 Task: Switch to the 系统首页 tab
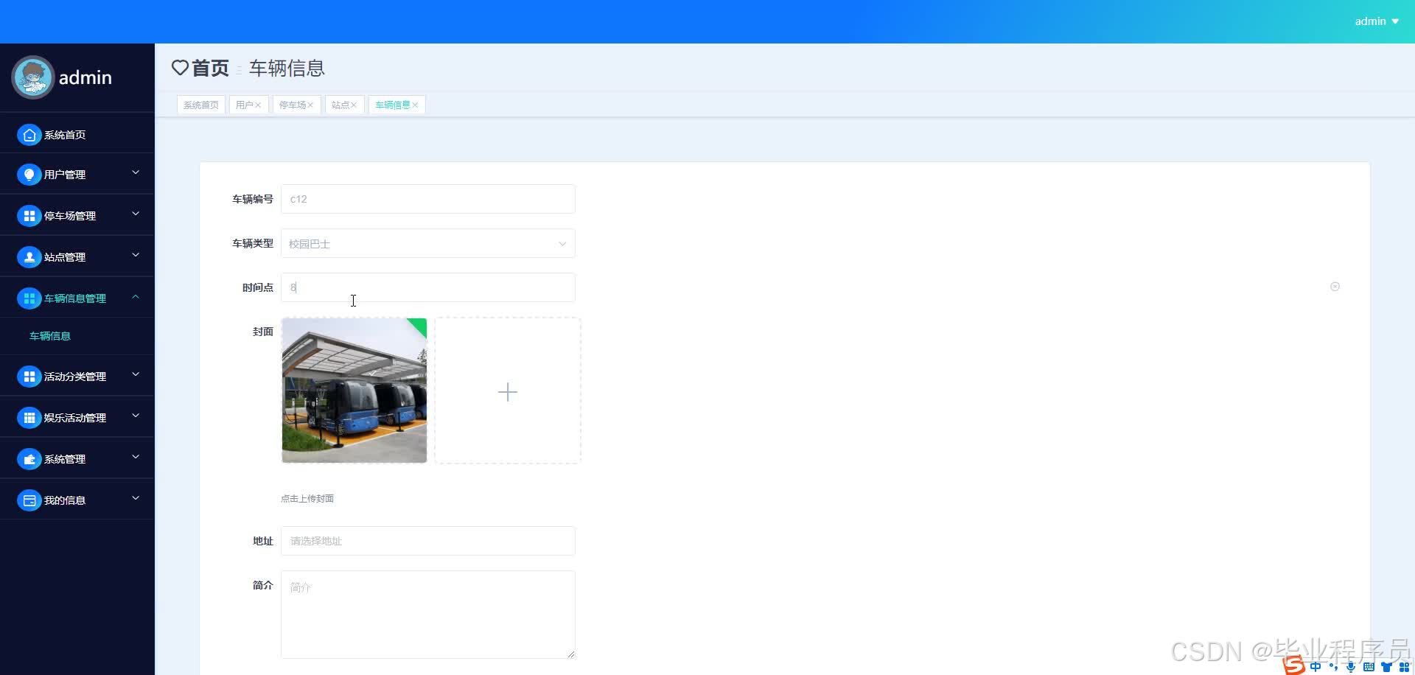point(201,105)
